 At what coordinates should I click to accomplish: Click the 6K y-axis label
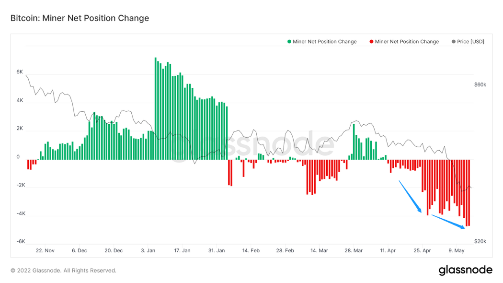(x=20, y=72)
